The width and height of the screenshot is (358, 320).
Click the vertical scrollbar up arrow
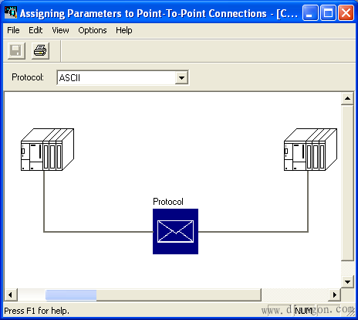(x=348, y=98)
